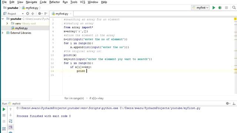
Task: Open Search Everywhere magnifier icon
Action: coord(234,8)
